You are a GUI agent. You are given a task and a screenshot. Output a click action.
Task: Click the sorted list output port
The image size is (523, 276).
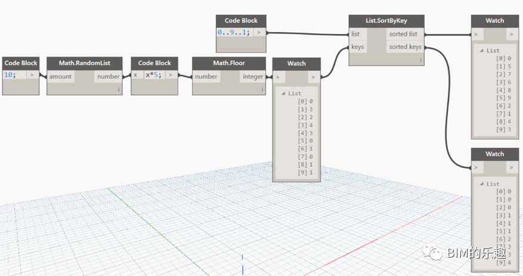click(405, 34)
